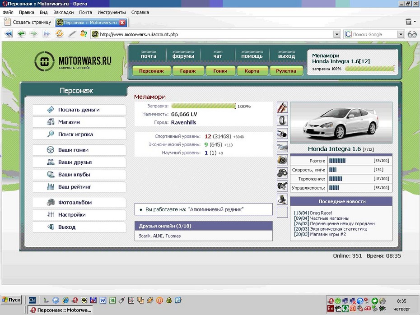
Task: Open Ваши гонки in the sidebar
Action: tap(79, 150)
